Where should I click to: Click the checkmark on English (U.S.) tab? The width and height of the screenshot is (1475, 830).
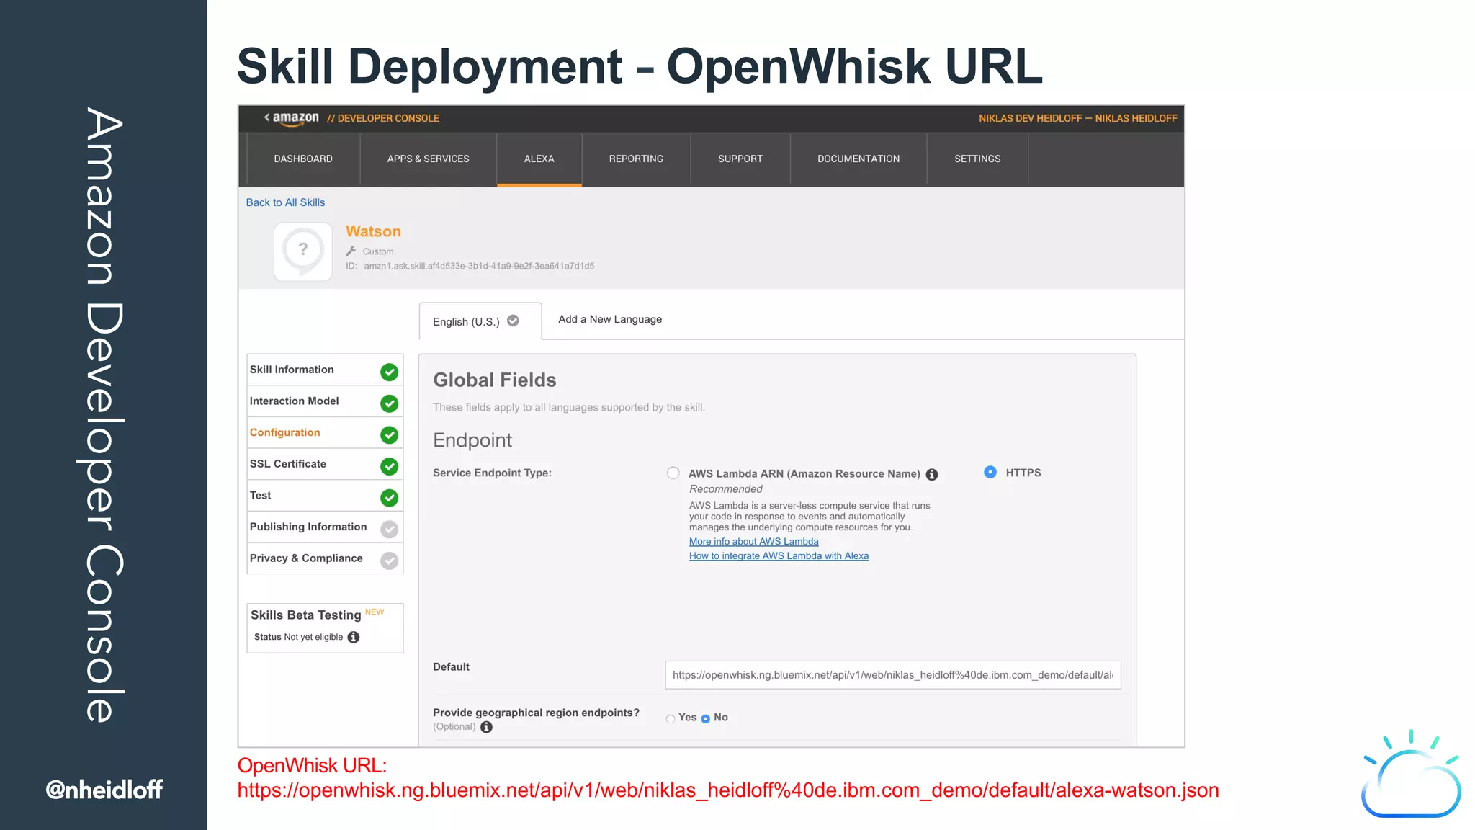(513, 321)
